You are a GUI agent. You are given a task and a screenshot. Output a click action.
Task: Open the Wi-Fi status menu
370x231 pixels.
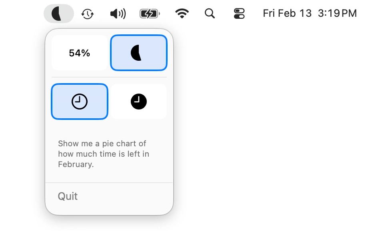pyautogui.click(x=182, y=13)
